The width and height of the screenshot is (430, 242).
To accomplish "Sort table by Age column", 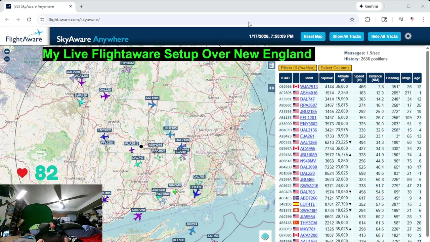I will click(417, 78).
